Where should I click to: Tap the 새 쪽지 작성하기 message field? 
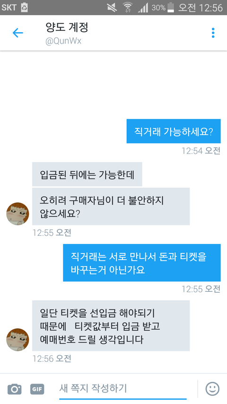pyautogui.click(x=123, y=388)
